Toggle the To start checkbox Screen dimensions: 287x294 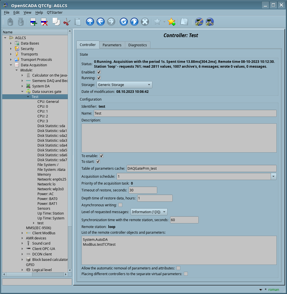coord(98,161)
